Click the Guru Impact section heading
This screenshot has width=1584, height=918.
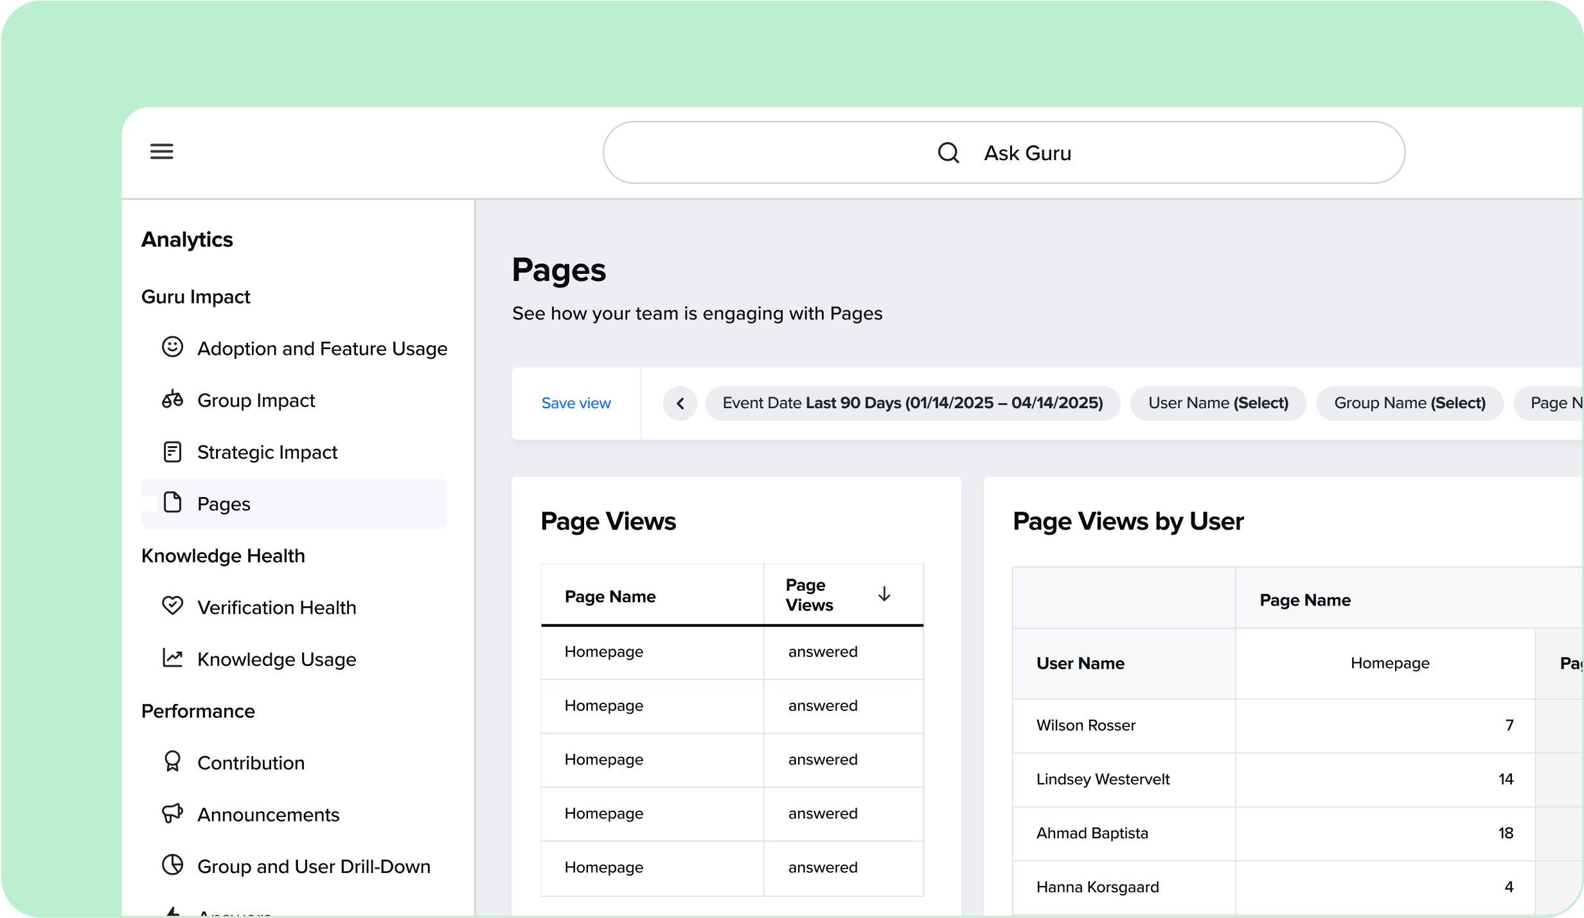tap(195, 297)
